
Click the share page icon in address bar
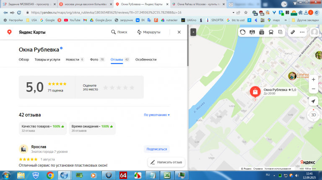point(239,13)
